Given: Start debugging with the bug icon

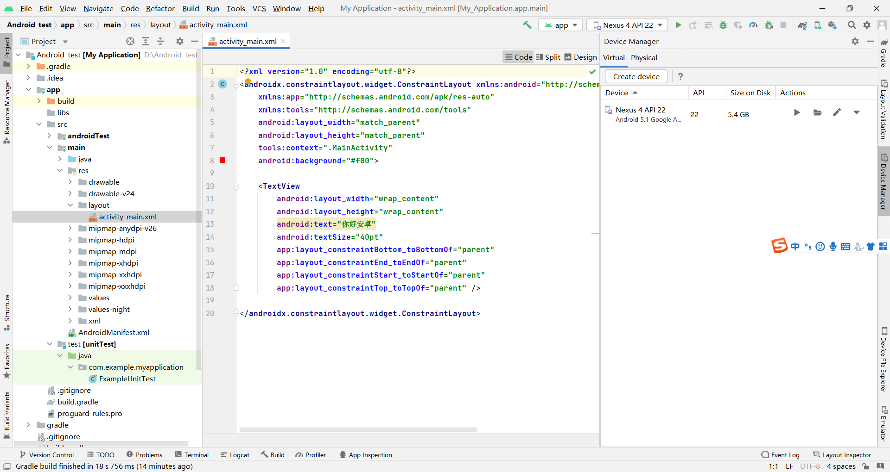Looking at the screenshot, I should (723, 25).
